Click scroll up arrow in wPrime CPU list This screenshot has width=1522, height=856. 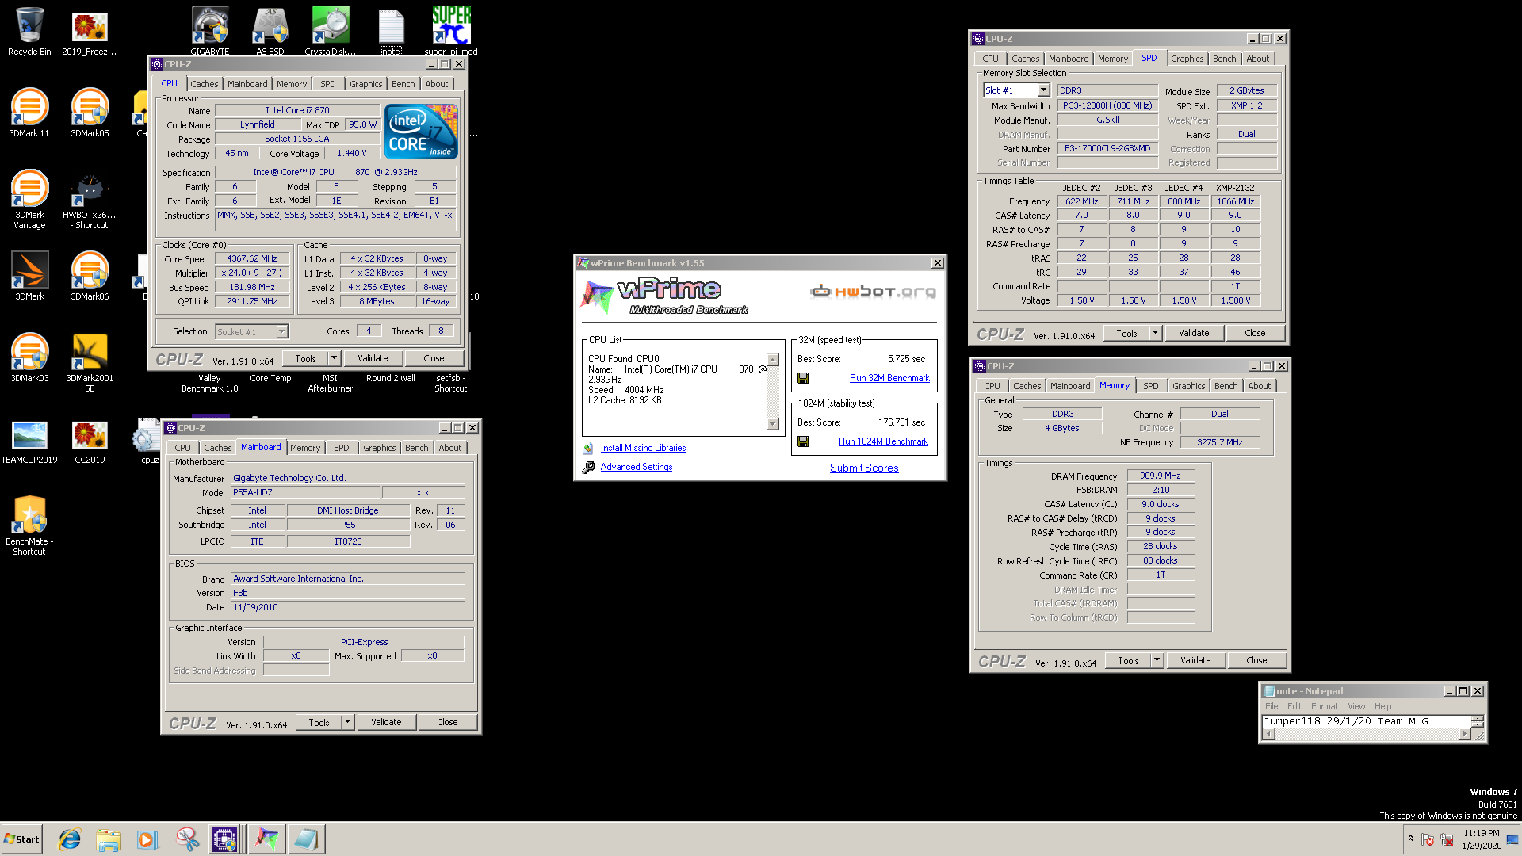(773, 360)
